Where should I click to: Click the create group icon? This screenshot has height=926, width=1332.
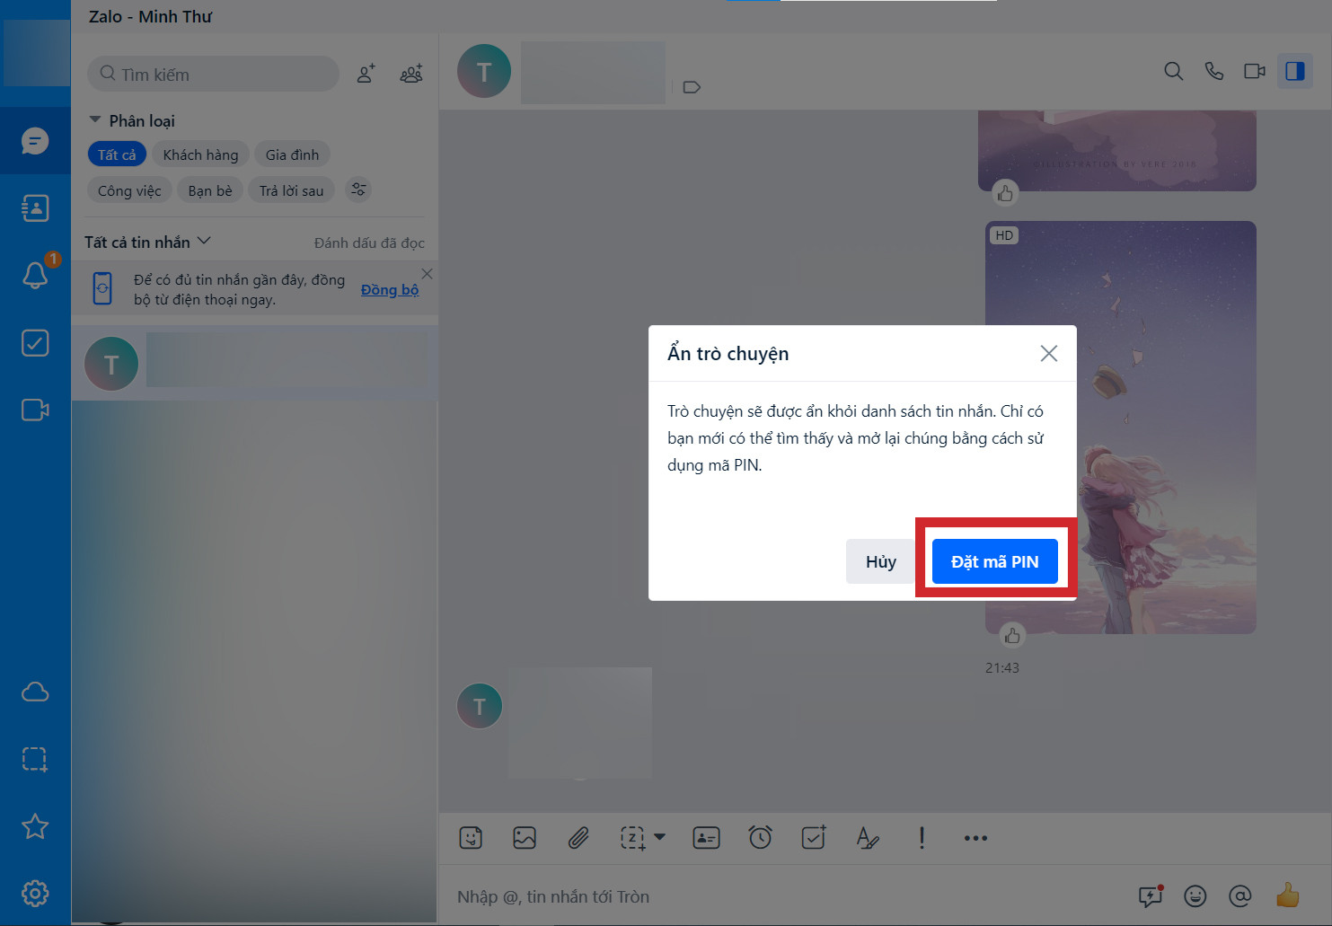(x=411, y=74)
